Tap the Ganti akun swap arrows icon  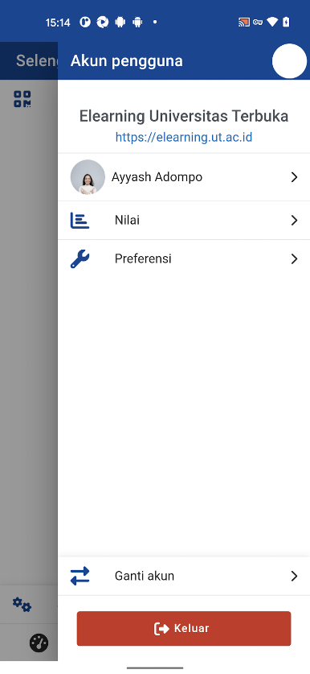click(x=80, y=576)
